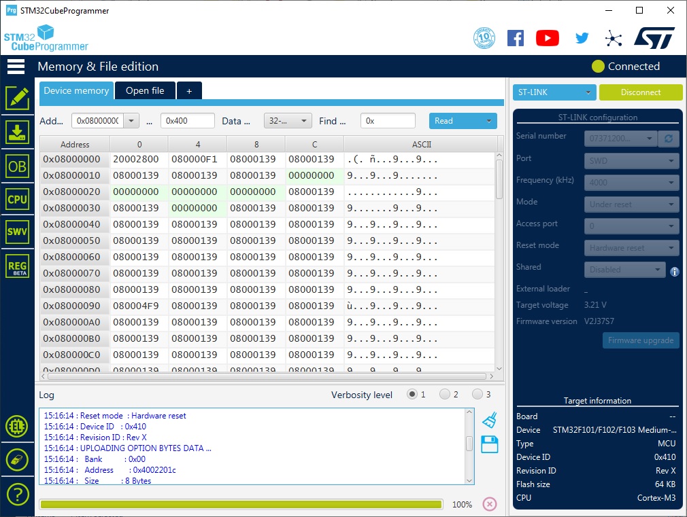Click the ST community network icon
Screen dimensions: 687x517
[614, 39]
